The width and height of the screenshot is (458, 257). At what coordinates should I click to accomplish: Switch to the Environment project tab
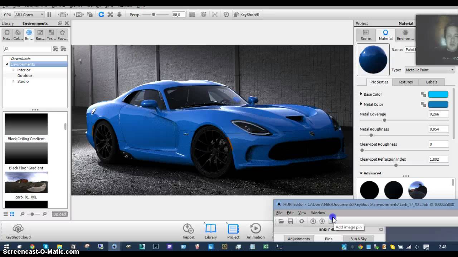[405, 35]
